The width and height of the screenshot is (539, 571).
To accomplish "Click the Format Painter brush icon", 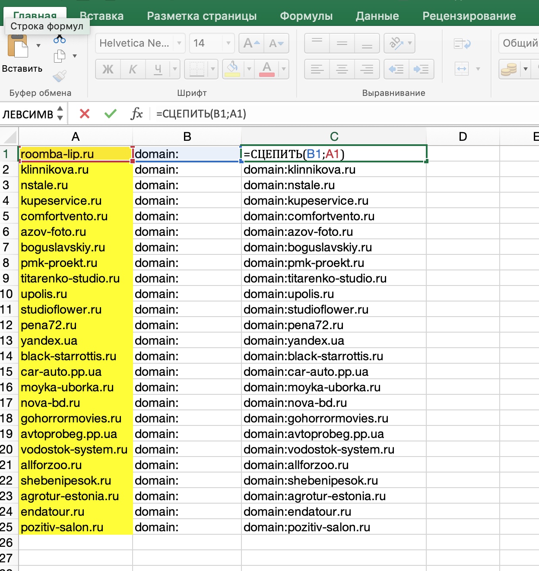I will [60, 76].
